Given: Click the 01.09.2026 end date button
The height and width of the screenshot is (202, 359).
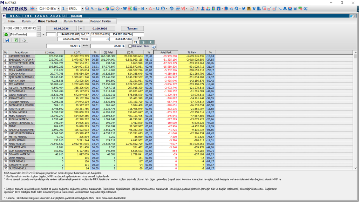Looking at the screenshot, I should pyautogui.click(x=100, y=28).
